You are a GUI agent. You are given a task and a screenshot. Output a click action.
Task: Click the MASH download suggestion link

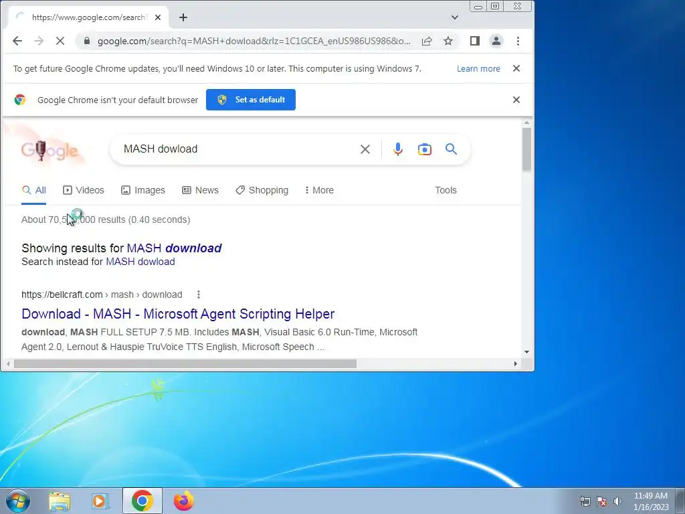coord(175,248)
